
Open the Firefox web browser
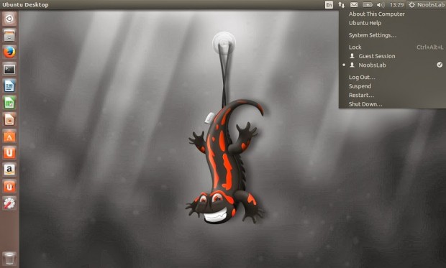click(x=9, y=52)
